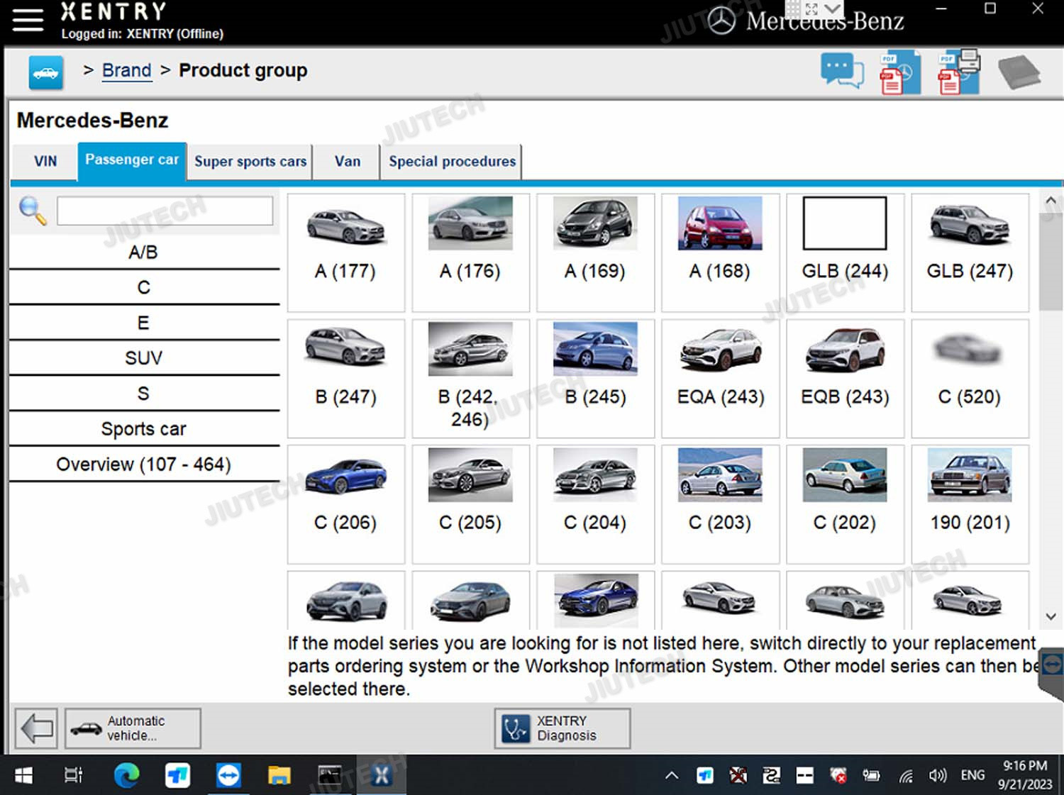This screenshot has width=1064, height=795.
Task: Filter the list by SUV category
Action: [x=144, y=358]
